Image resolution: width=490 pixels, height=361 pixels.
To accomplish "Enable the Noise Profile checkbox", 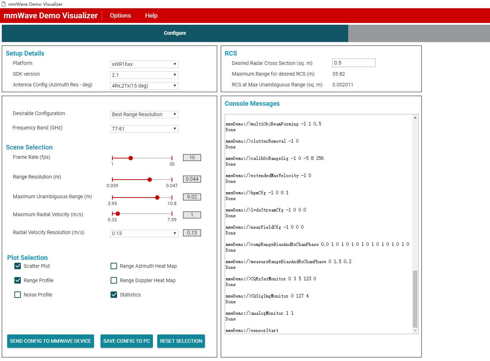I will [18, 295].
